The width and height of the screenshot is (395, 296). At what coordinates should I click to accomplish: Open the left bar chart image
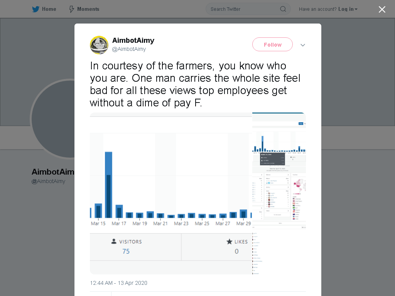click(x=171, y=193)
